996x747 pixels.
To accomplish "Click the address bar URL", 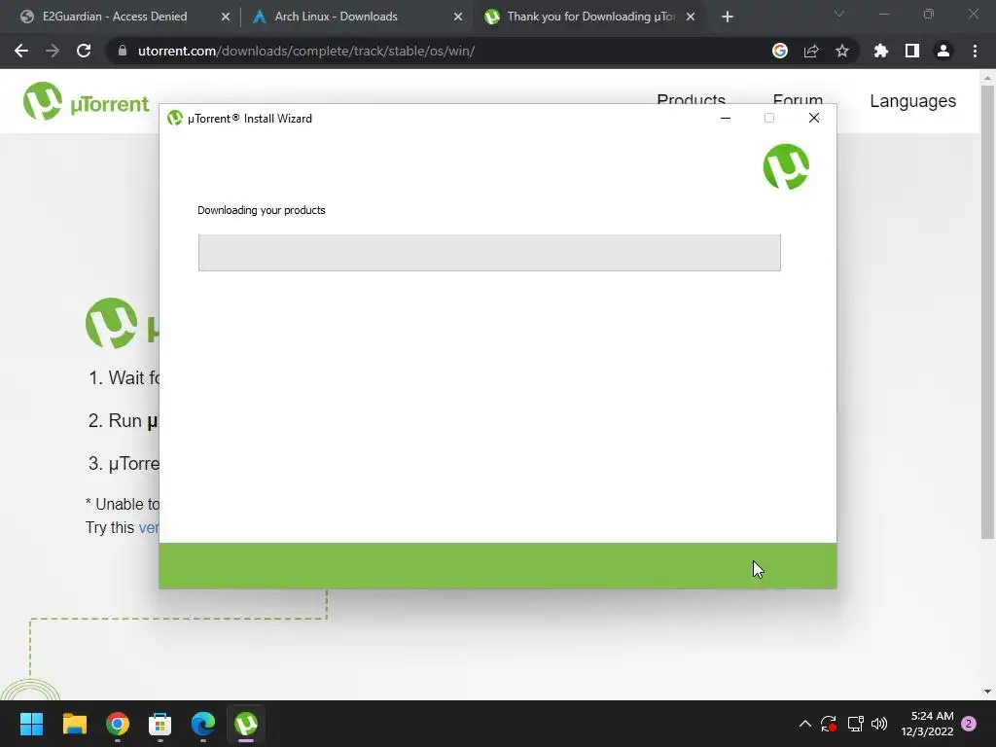I will [x=306, y=51].
